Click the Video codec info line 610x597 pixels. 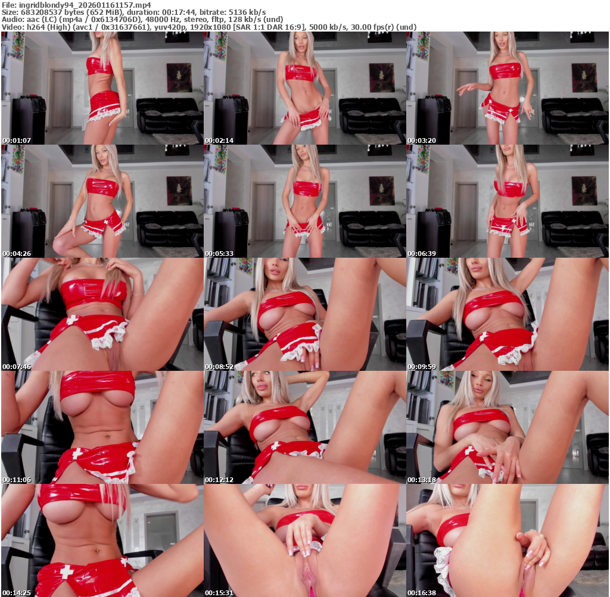click(208, 27)
